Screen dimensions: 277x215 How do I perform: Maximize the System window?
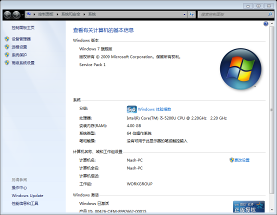pyautogui.click(x=258, y=6)
